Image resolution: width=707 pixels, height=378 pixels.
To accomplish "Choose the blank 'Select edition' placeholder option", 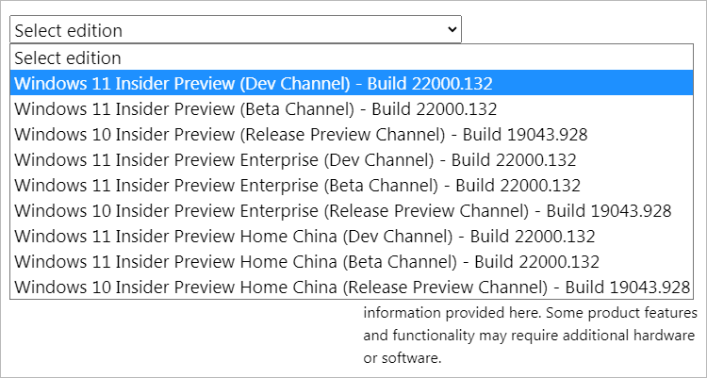I will [352, 58].
